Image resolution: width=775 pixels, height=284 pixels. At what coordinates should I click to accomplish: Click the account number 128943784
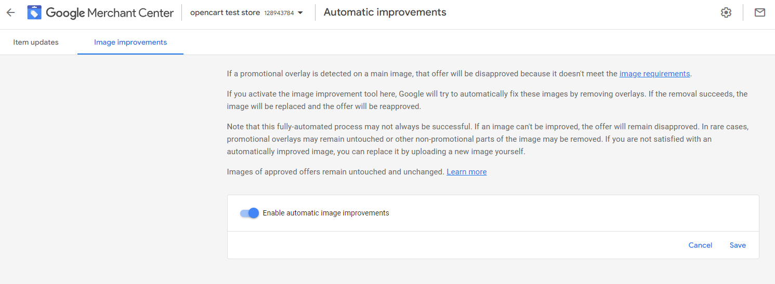(x=279, y=13)
